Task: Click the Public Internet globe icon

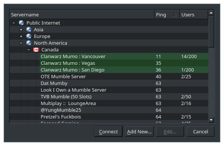Action: tap(21, 23)
